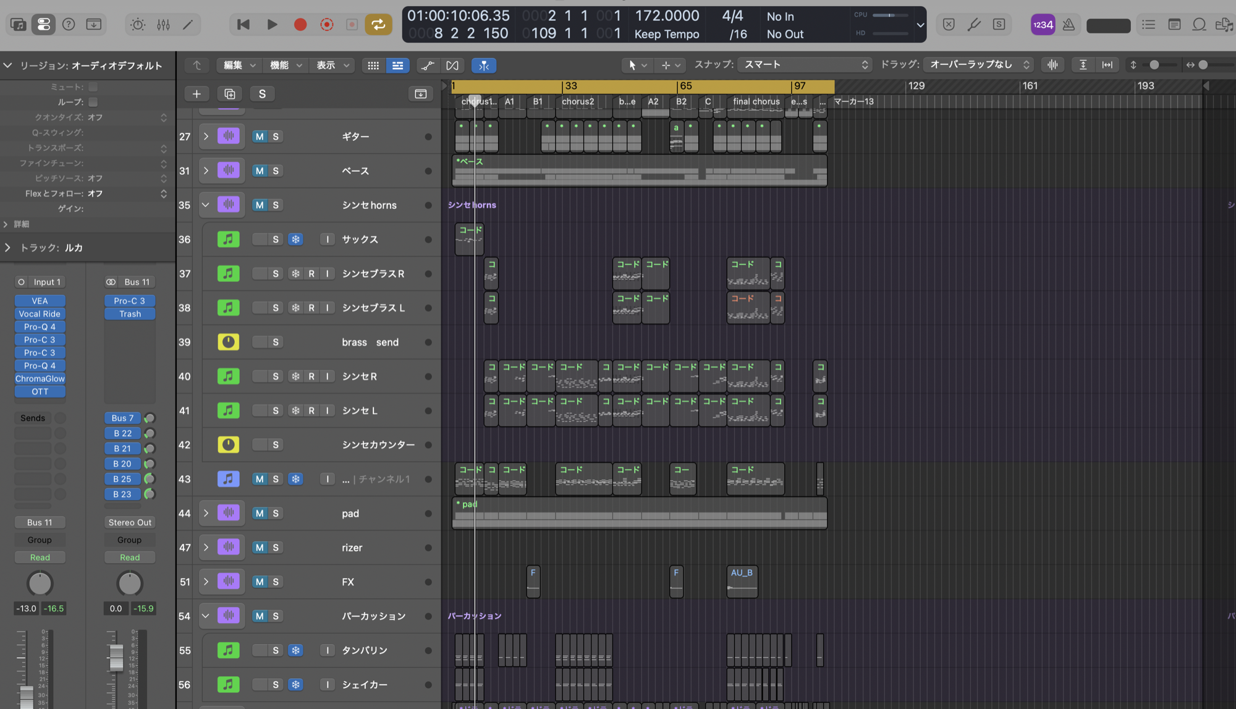Open the クオンタイズ dropdown
The width and height of the screenshot is (1236, 709).
(127, 117)
